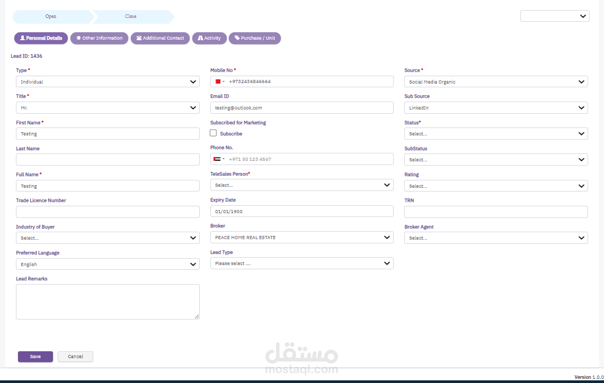Open the Broker Agent dropdown
Screen dimensions: 604x383
(x=496, y=238)
